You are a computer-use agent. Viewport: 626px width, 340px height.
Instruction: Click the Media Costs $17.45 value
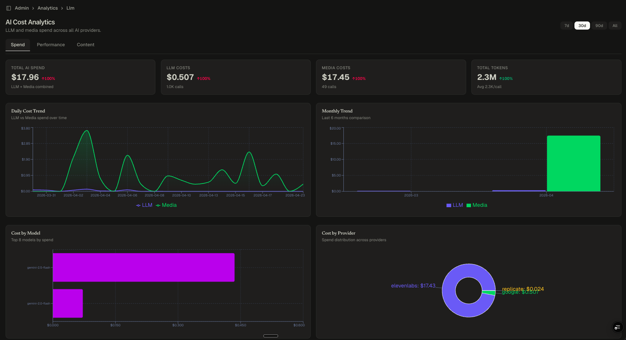(x=336, y=77)
